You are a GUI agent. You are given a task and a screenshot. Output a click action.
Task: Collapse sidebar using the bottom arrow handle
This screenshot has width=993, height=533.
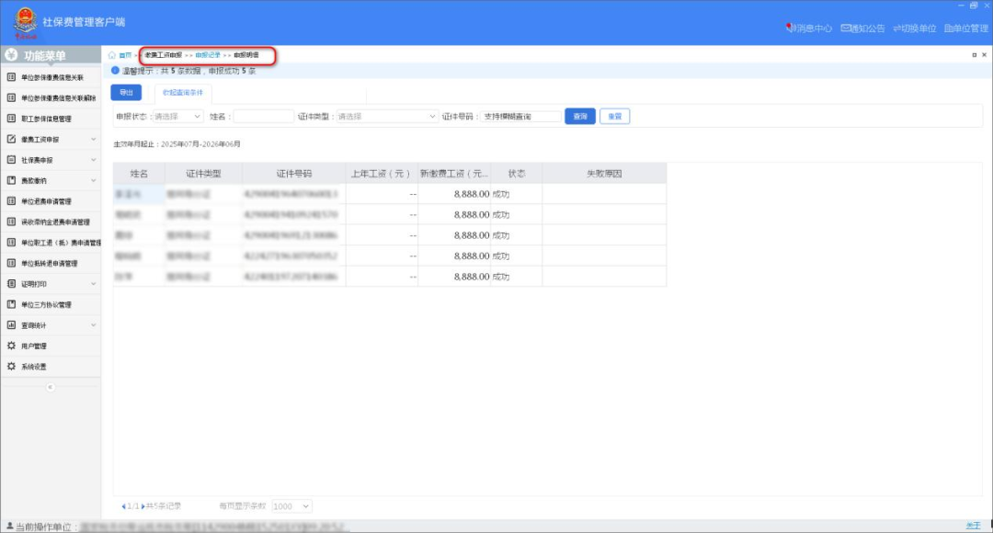pyautogui.click(x=51, y=387)
